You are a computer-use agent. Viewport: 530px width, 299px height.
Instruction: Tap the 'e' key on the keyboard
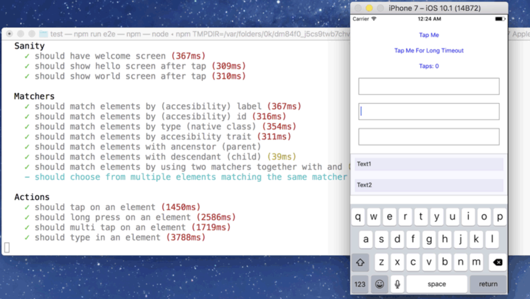pos(390,217)
